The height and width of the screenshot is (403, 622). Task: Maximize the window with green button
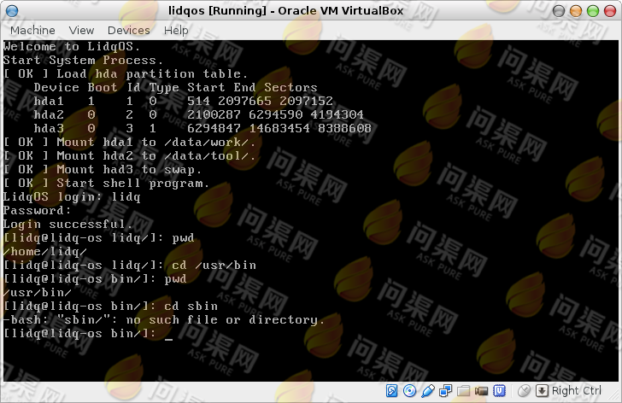click(x=593, y=11)
